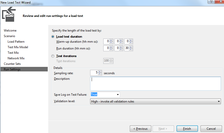Image resolution: width=224 pixels, height=133 pixels.
Task: Open the Save Log on Test Failure dropdown
Action: click(x=118, y=95)
